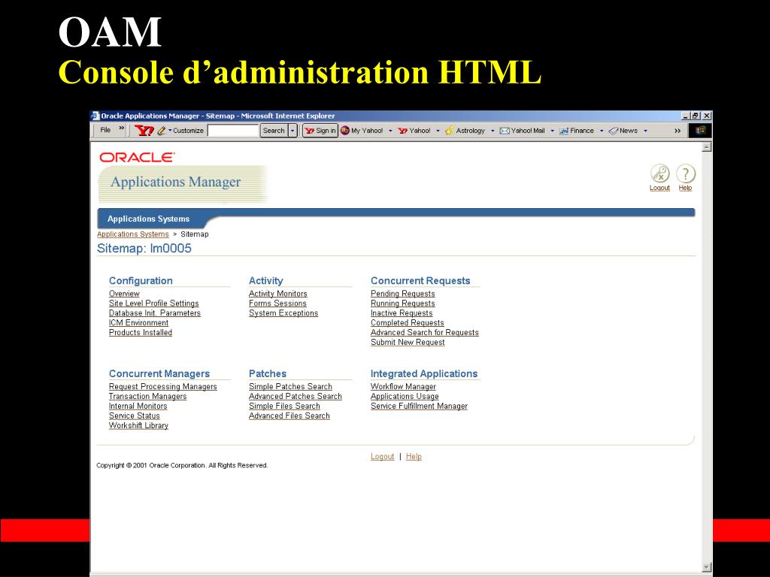Open Advanced Patches Search link
This screenshot has width=770, height=577.
(295, 397)
